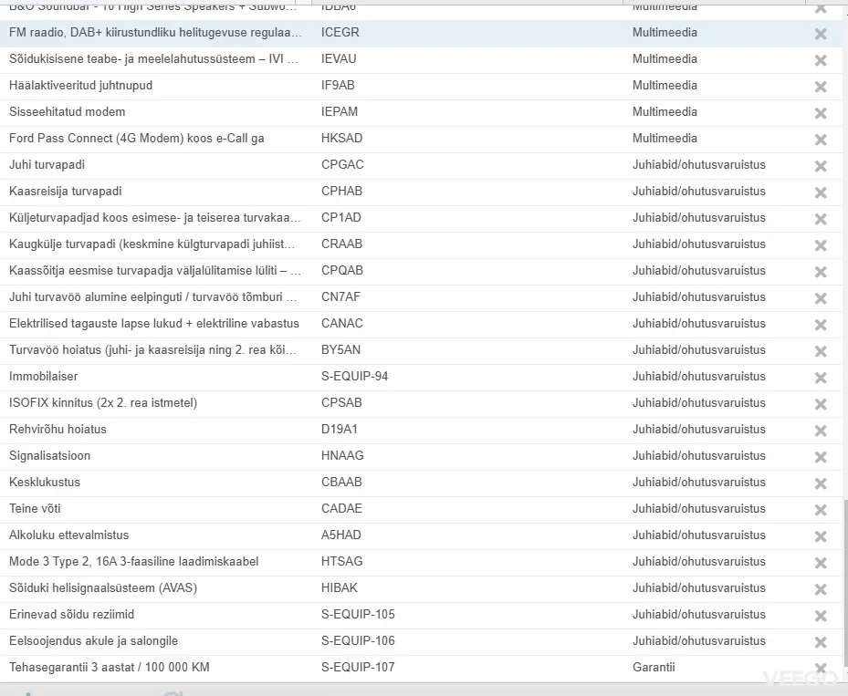Delete the Juhi turvapadi equipment row
This screenshot has width=848, height=696.
click(820, 166)
